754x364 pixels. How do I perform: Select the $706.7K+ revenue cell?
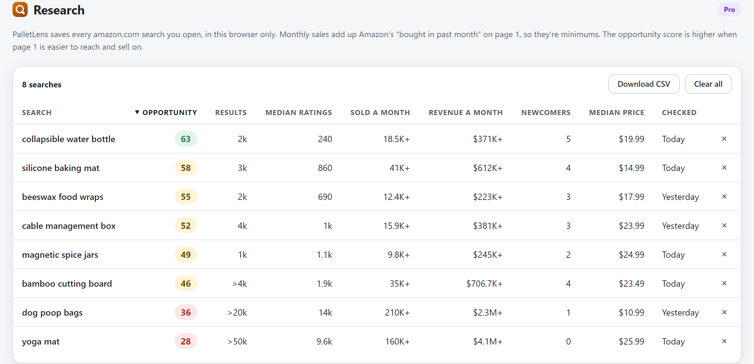[x=484, y=284]
